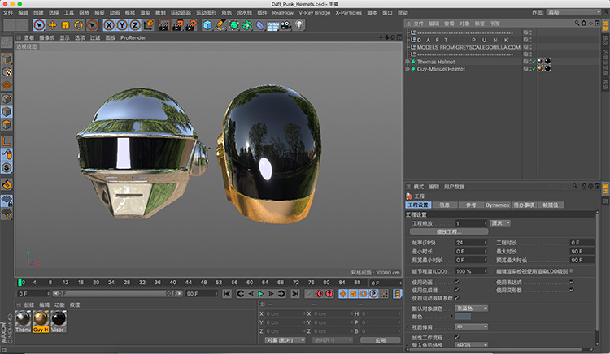
Task: Switch to Make Editable mode icon
Action: (x=7, y=42)
